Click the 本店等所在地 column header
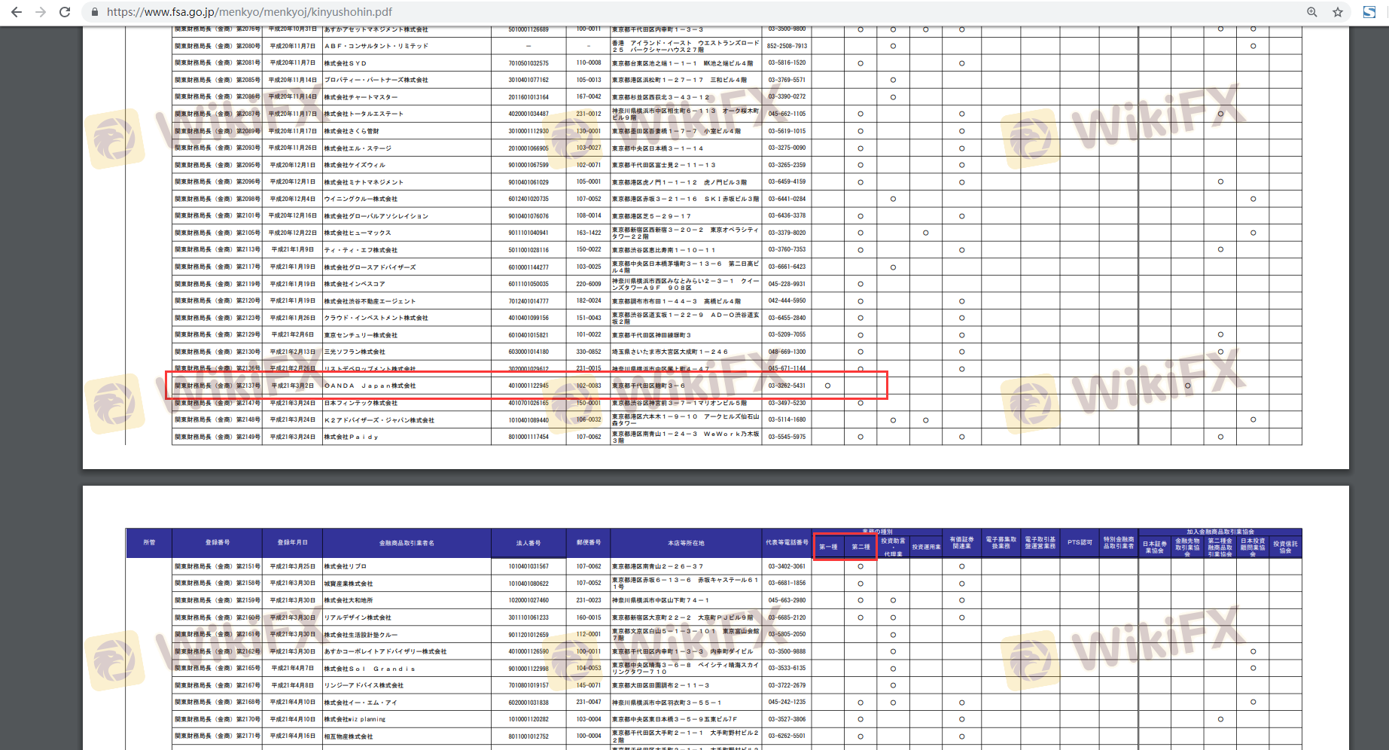Viewport: 1389px width, 750px height. pyautogui.click(x=686, y=543)
